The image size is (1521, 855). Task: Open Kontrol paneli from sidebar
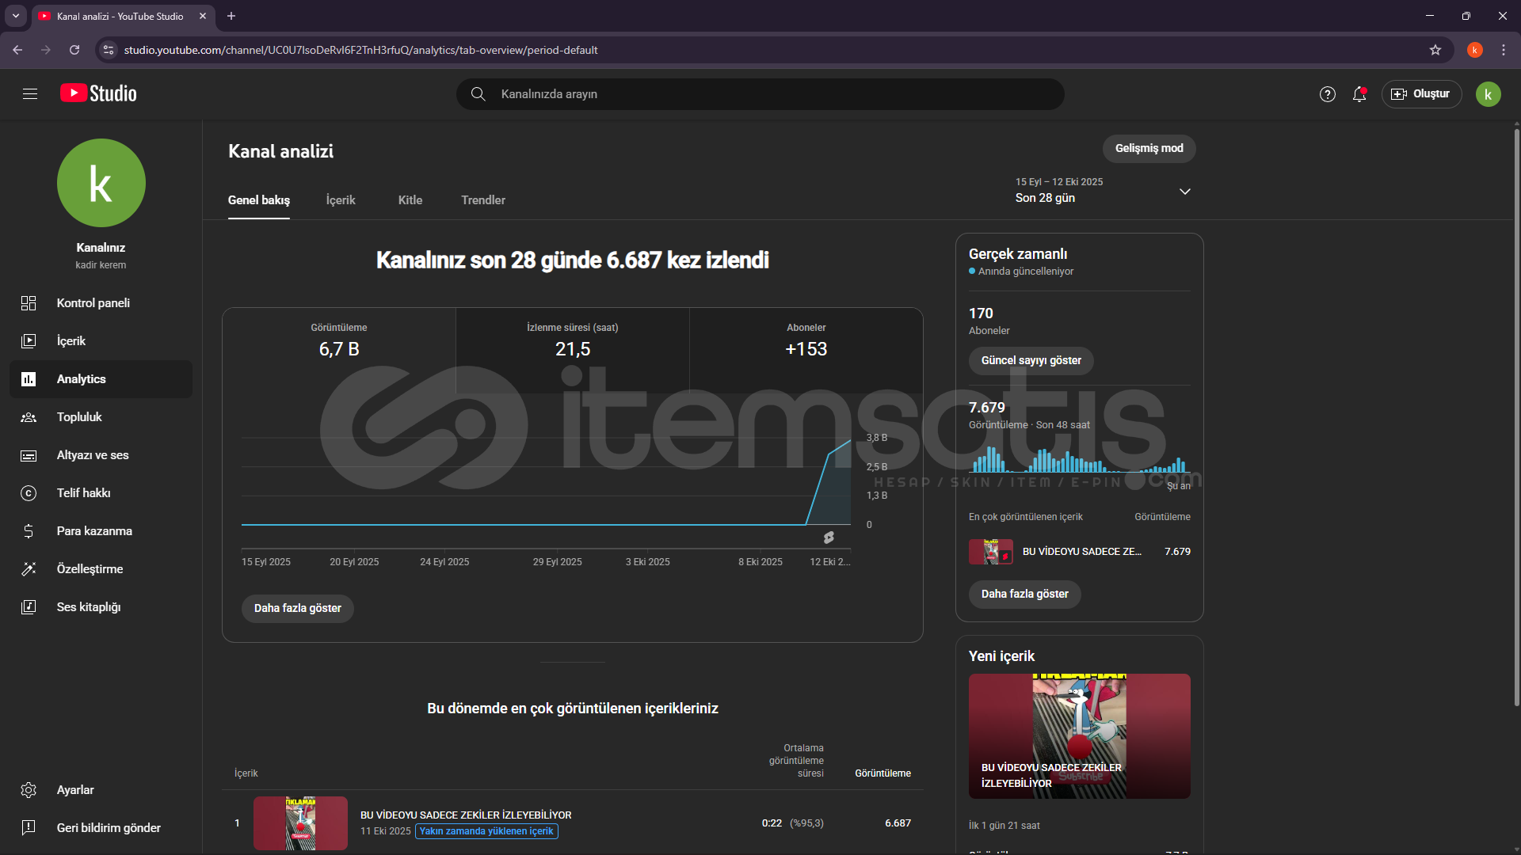[x=93, y=303]
